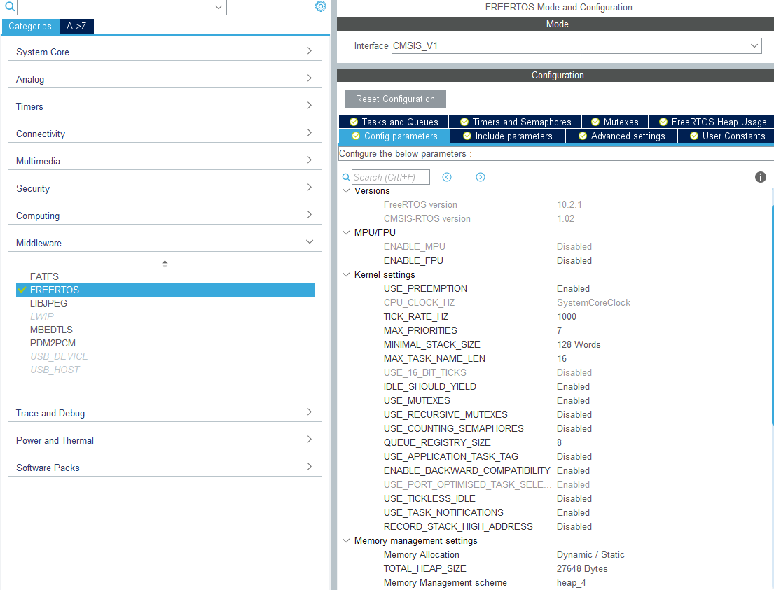
Task: Select PDM2PCM in the middleware list
Action: 53,343
